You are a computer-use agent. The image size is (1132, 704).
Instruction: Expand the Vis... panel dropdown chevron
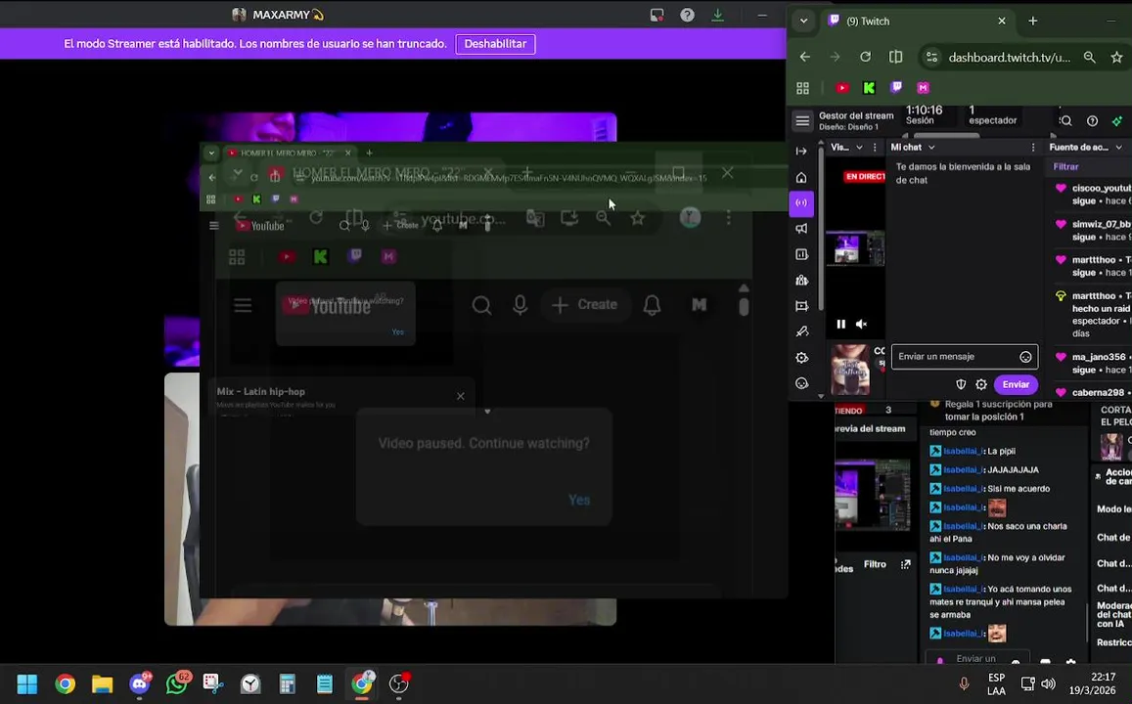(x=859, y=147)
